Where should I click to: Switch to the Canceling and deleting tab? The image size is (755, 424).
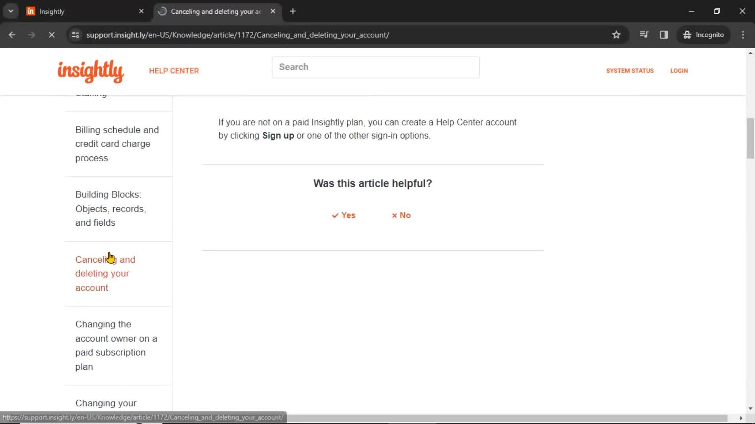(216, 11)
